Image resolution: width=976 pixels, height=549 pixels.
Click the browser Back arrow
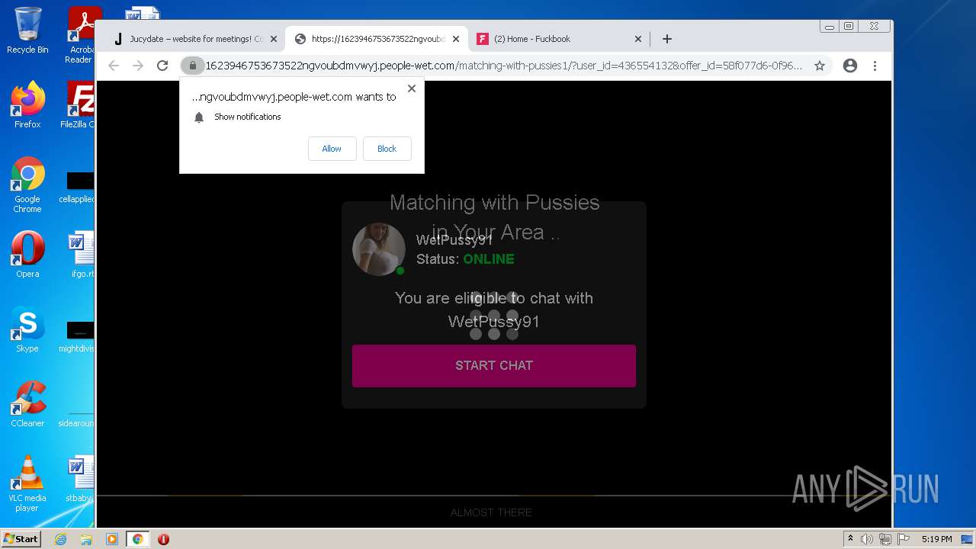[x=114, y=66]
